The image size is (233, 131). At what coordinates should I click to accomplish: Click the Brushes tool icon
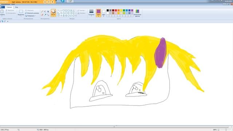click(53, 12)
